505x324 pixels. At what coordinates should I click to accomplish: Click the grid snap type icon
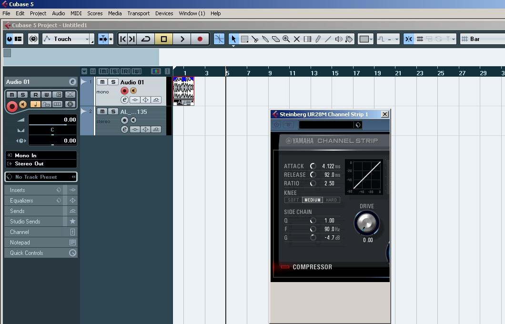tap(420, 39)
